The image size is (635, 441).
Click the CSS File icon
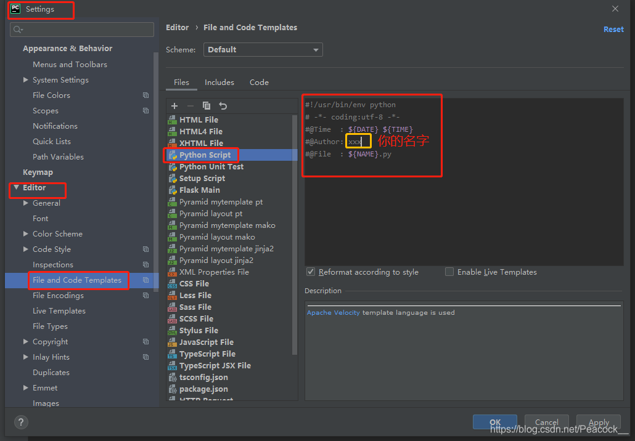[x=173, y=283]
